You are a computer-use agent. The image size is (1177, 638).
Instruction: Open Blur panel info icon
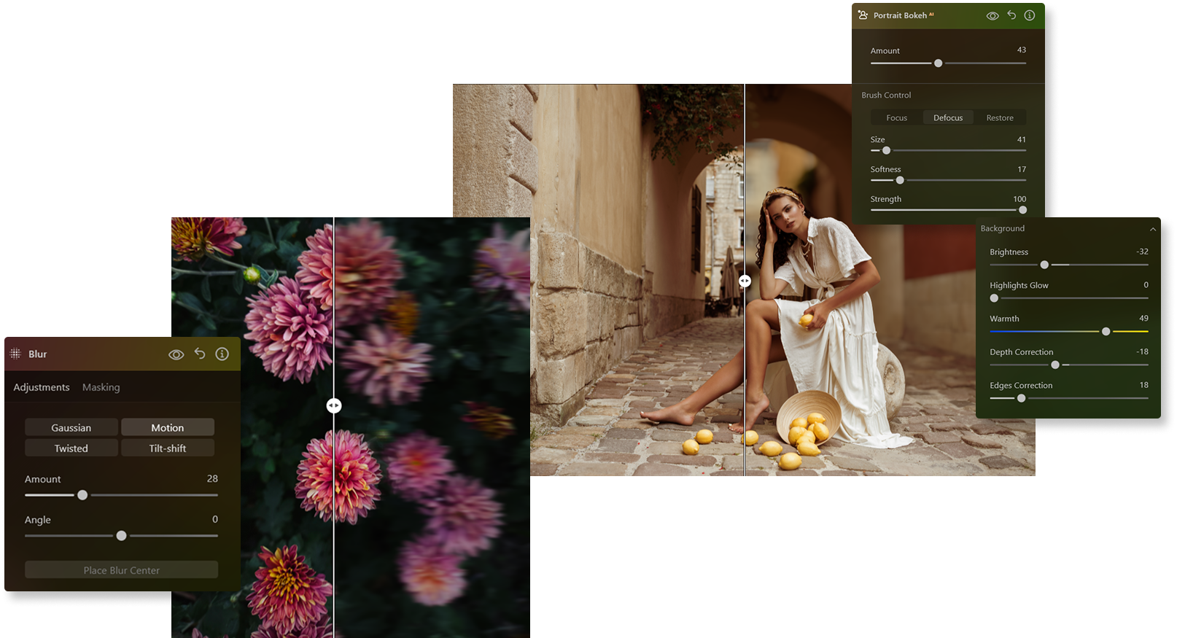click(222, 354)
